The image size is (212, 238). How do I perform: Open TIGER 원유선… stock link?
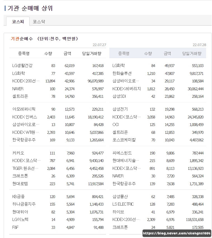[x=25, y=168]
